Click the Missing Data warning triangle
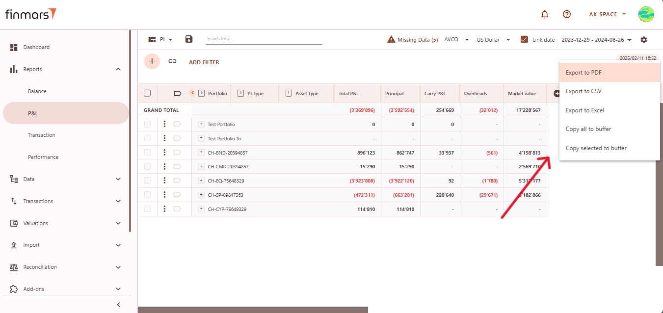The image size is (663, 313). click(x=391, y=40)
